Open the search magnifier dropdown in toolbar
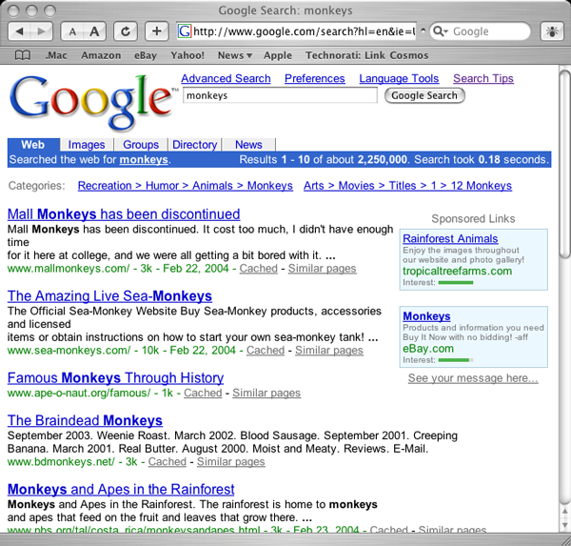This screenshot has width=571, height=546. click(441, 31)
